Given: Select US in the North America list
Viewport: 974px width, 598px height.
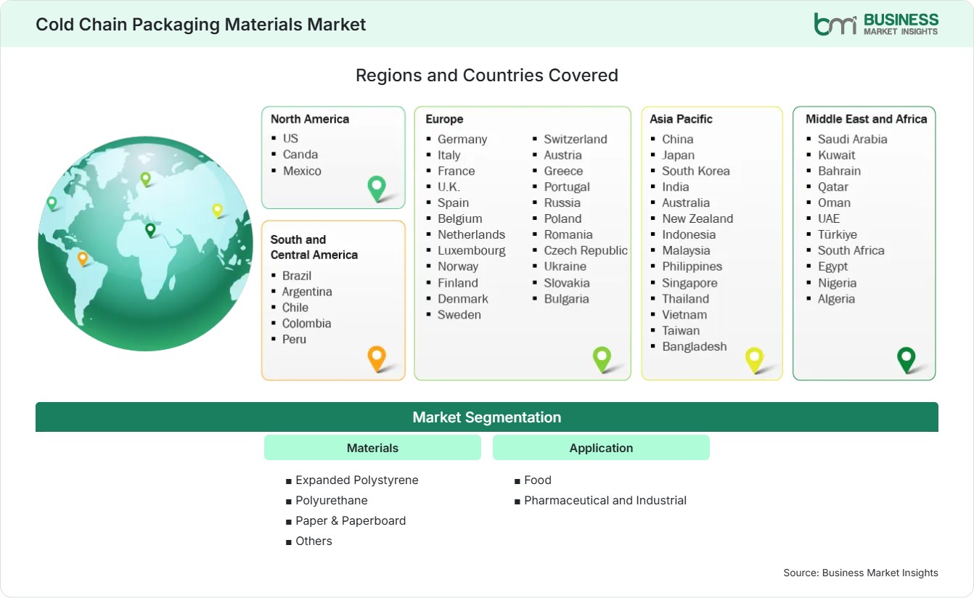Looking at the screenshot, I should 290,138.
